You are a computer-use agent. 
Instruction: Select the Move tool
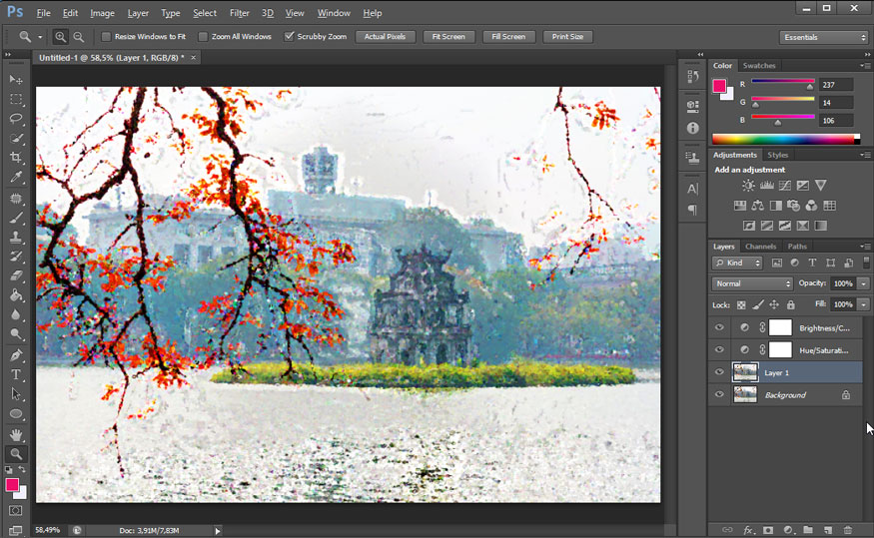coord(16,79)
